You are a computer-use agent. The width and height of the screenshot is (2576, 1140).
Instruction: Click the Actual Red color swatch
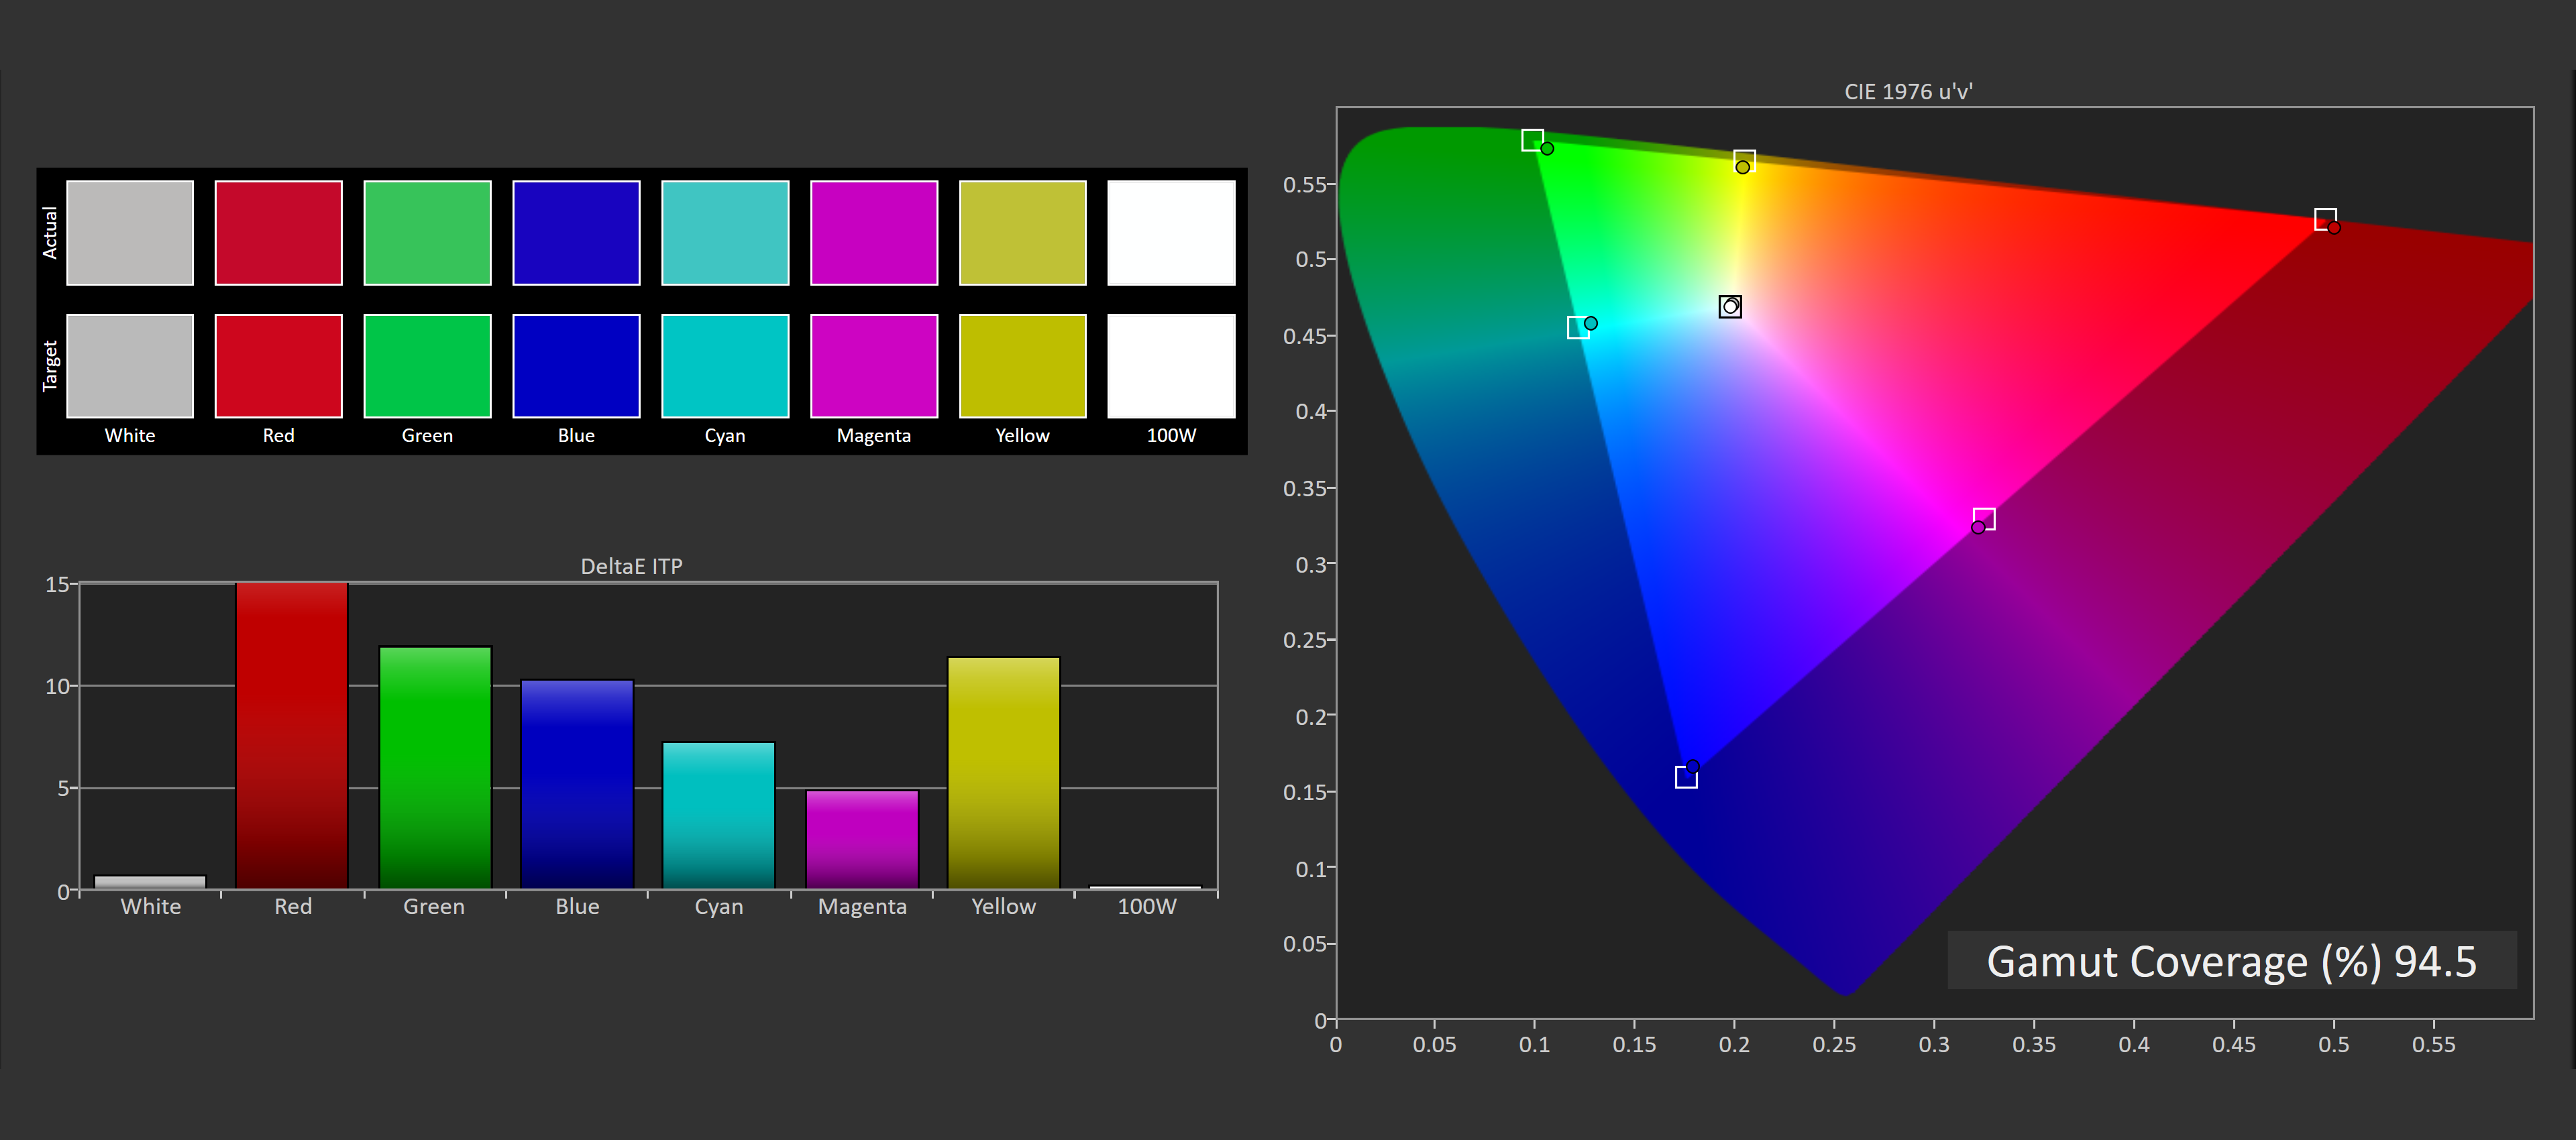(x=278, y=232)
